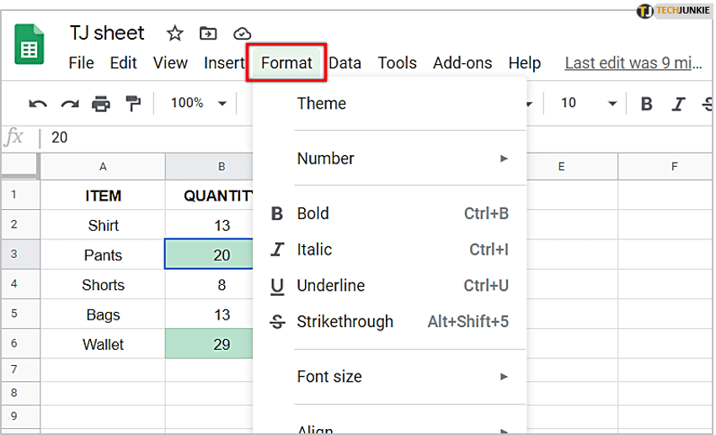Click the Print icon
This screenshot has height=435, width=716.
[x=101, y=104]
